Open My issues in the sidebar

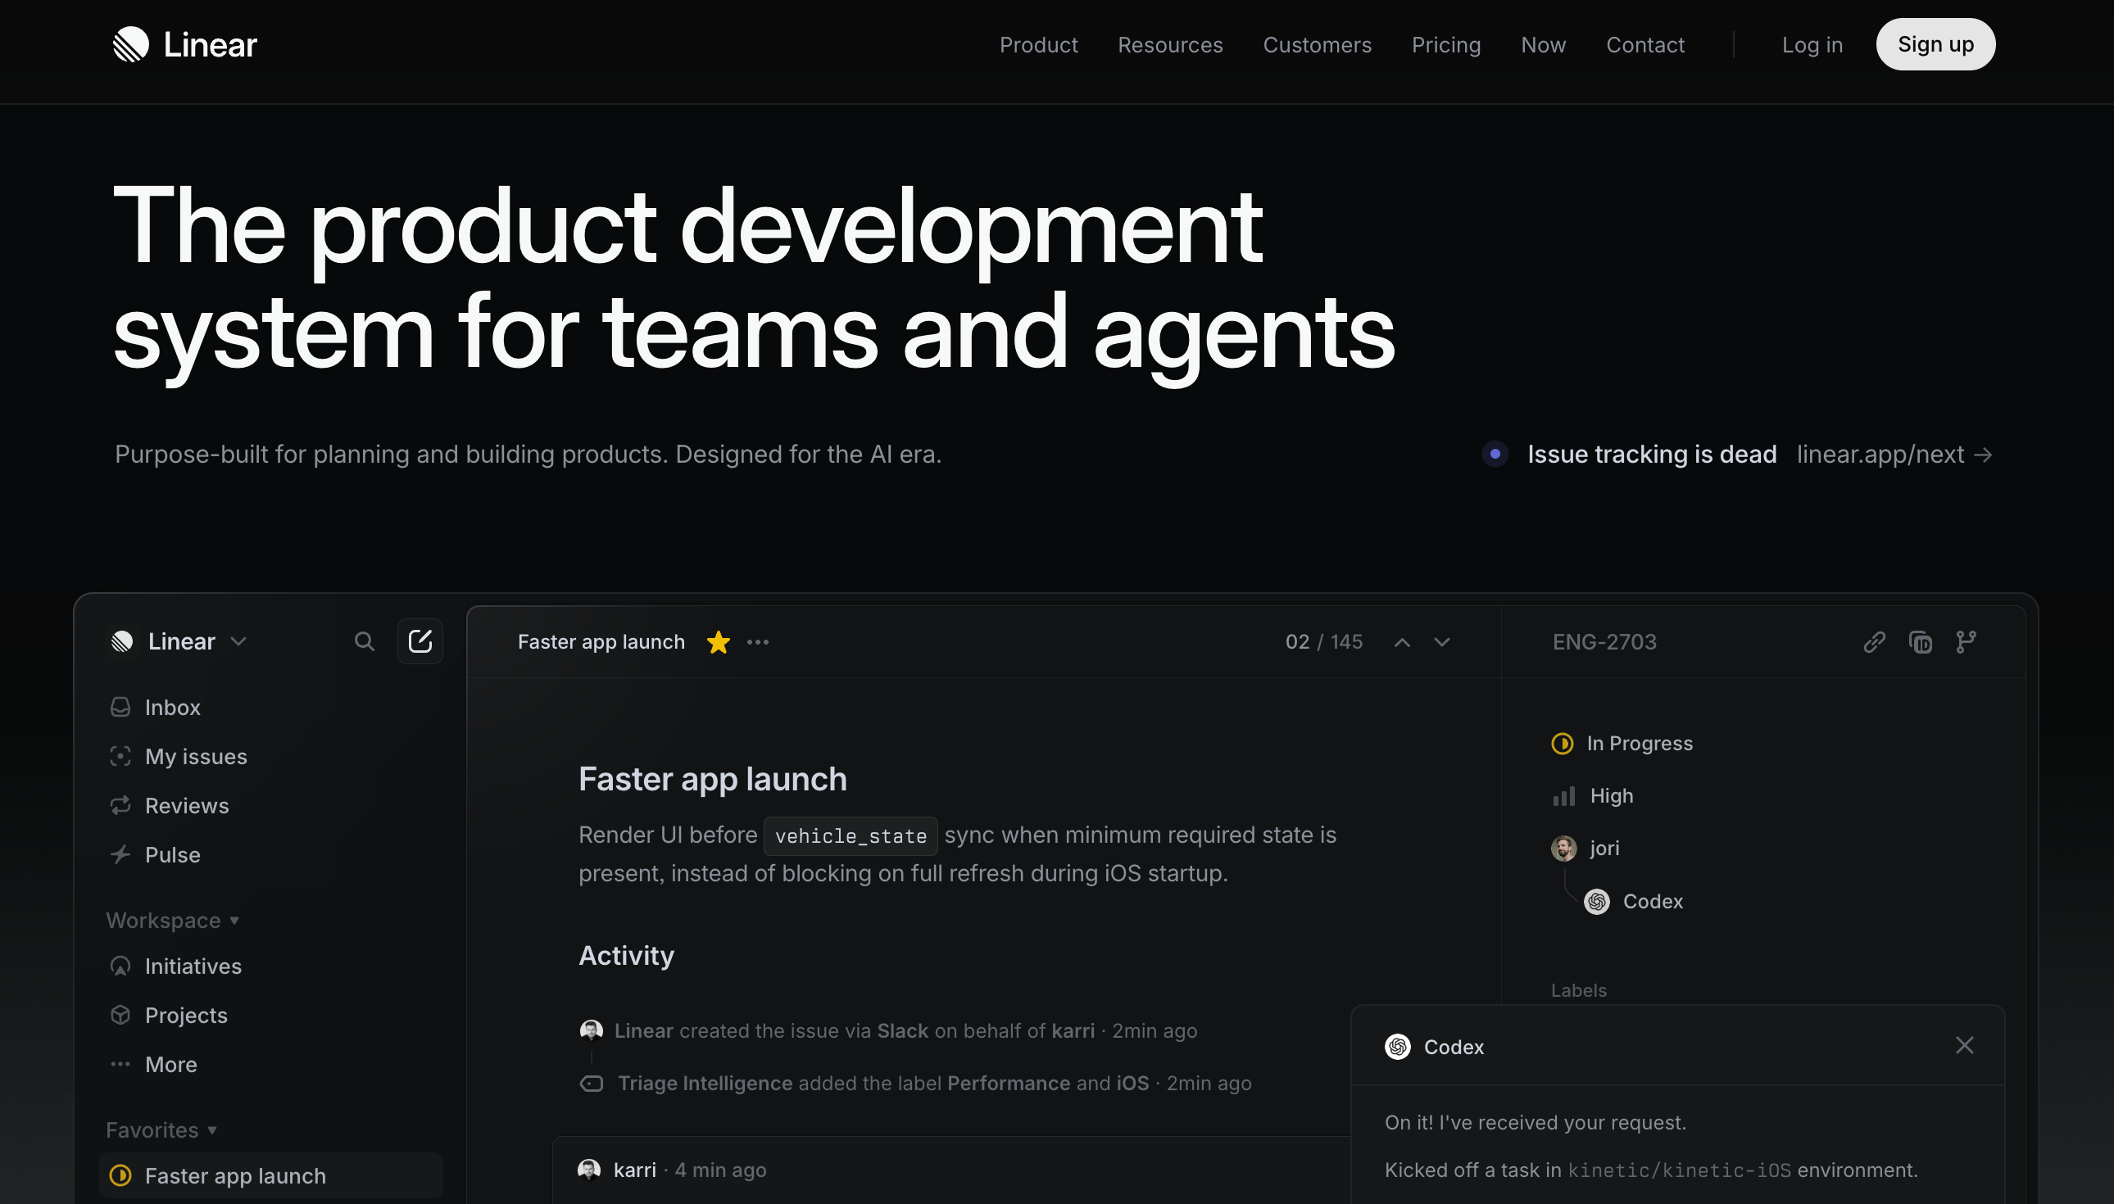270,757
